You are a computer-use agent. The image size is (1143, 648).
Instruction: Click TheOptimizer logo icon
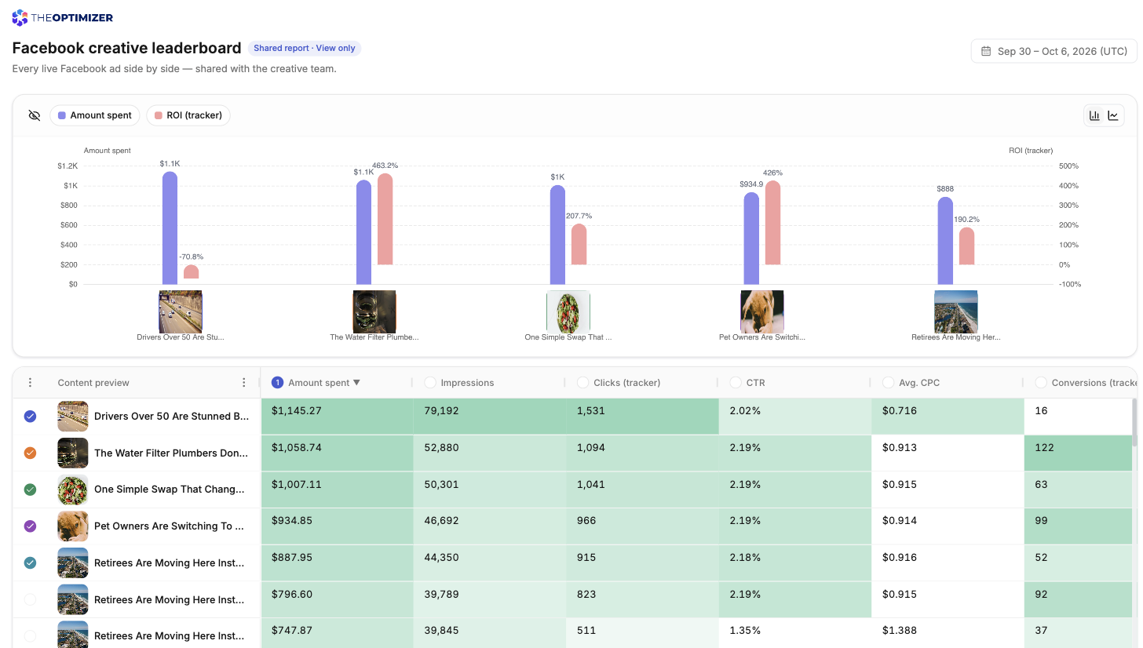(x=20, y=17)
